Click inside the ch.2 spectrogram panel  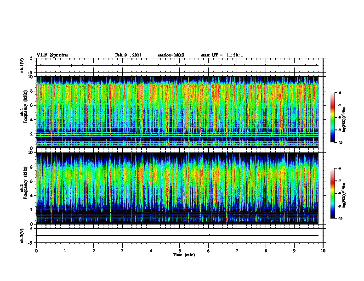point(177,188)
